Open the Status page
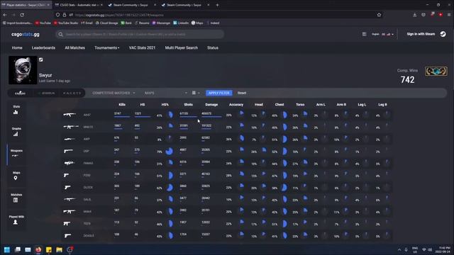Screen dimensions: 454x255 213,48
